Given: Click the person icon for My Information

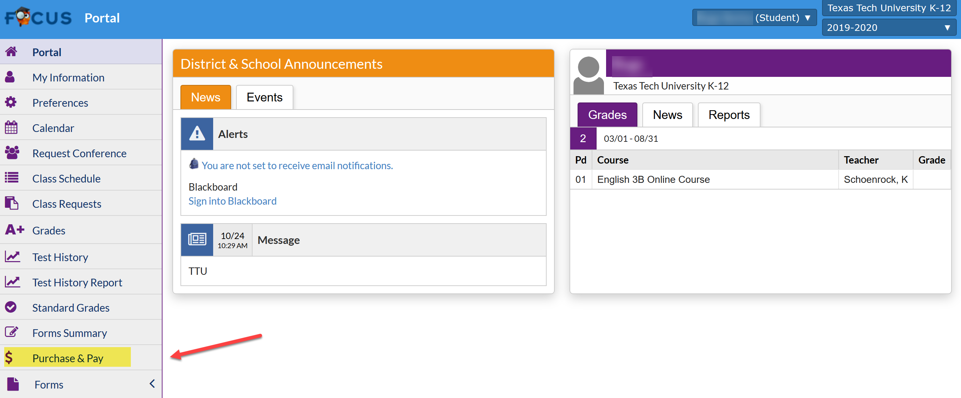Looking at the screenshot, I should (10, 77).
